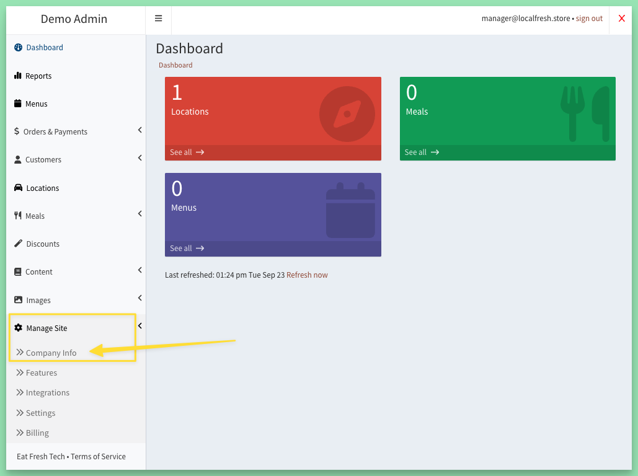Click the Refresh now link
Viewport: 638px width, 476px height.
point(307,275)
